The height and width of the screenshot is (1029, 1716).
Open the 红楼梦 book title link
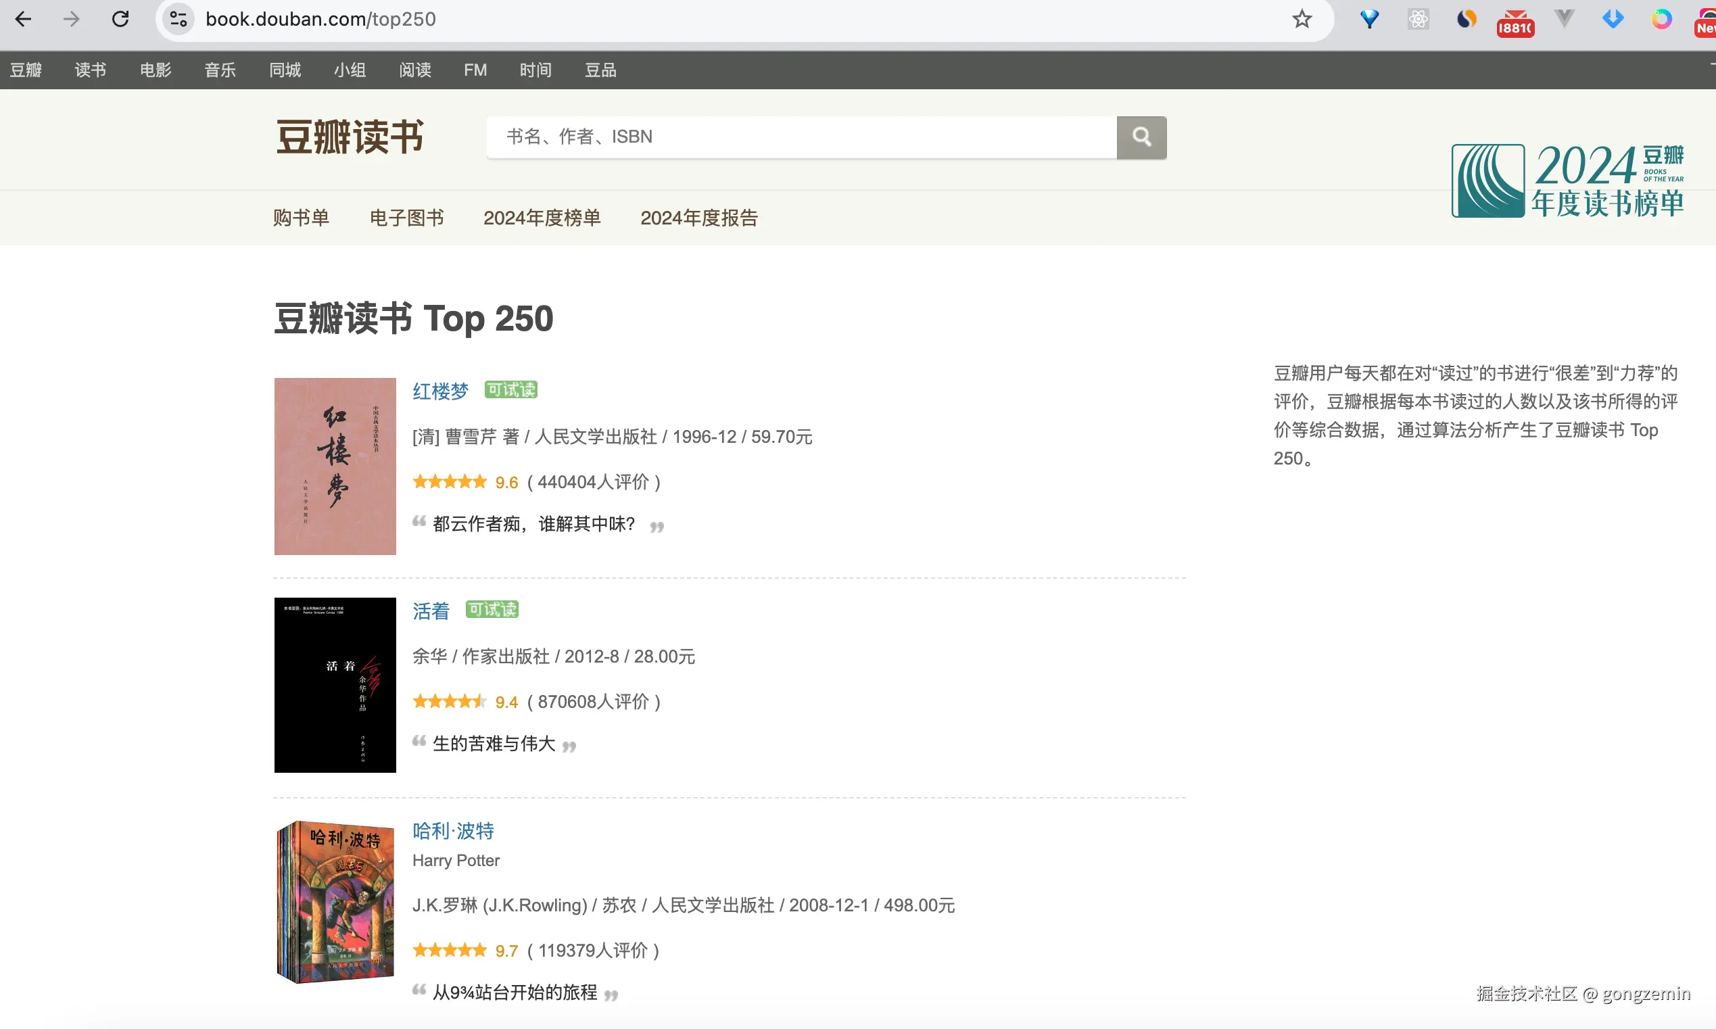440,391
